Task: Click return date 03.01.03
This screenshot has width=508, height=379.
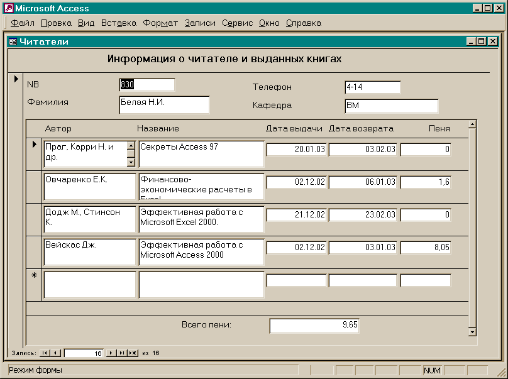Action: coord(363,248)
